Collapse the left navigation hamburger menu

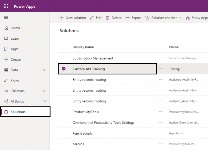(6, 18)
